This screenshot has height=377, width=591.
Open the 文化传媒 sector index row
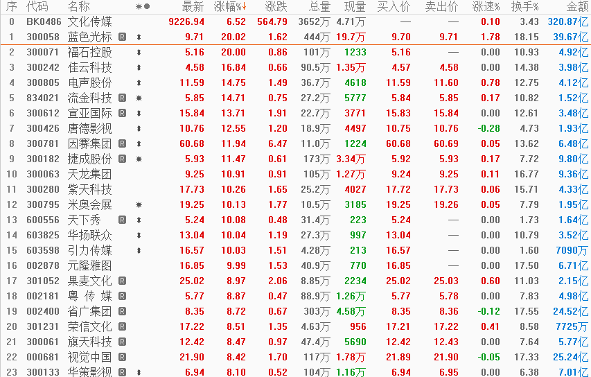295,22
